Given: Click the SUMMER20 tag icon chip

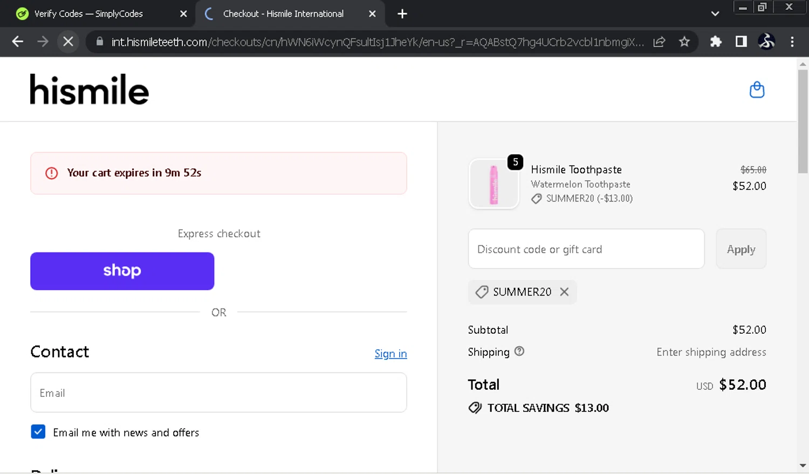Looking at the screenshot, I should click(x=482, y=292).
